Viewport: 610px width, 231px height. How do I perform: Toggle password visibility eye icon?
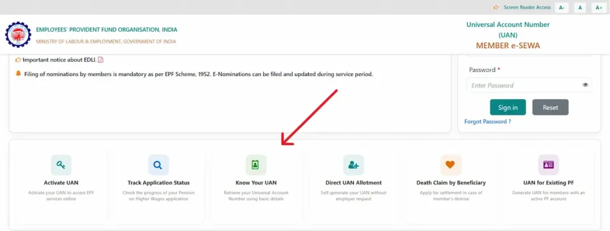(586, 85)
